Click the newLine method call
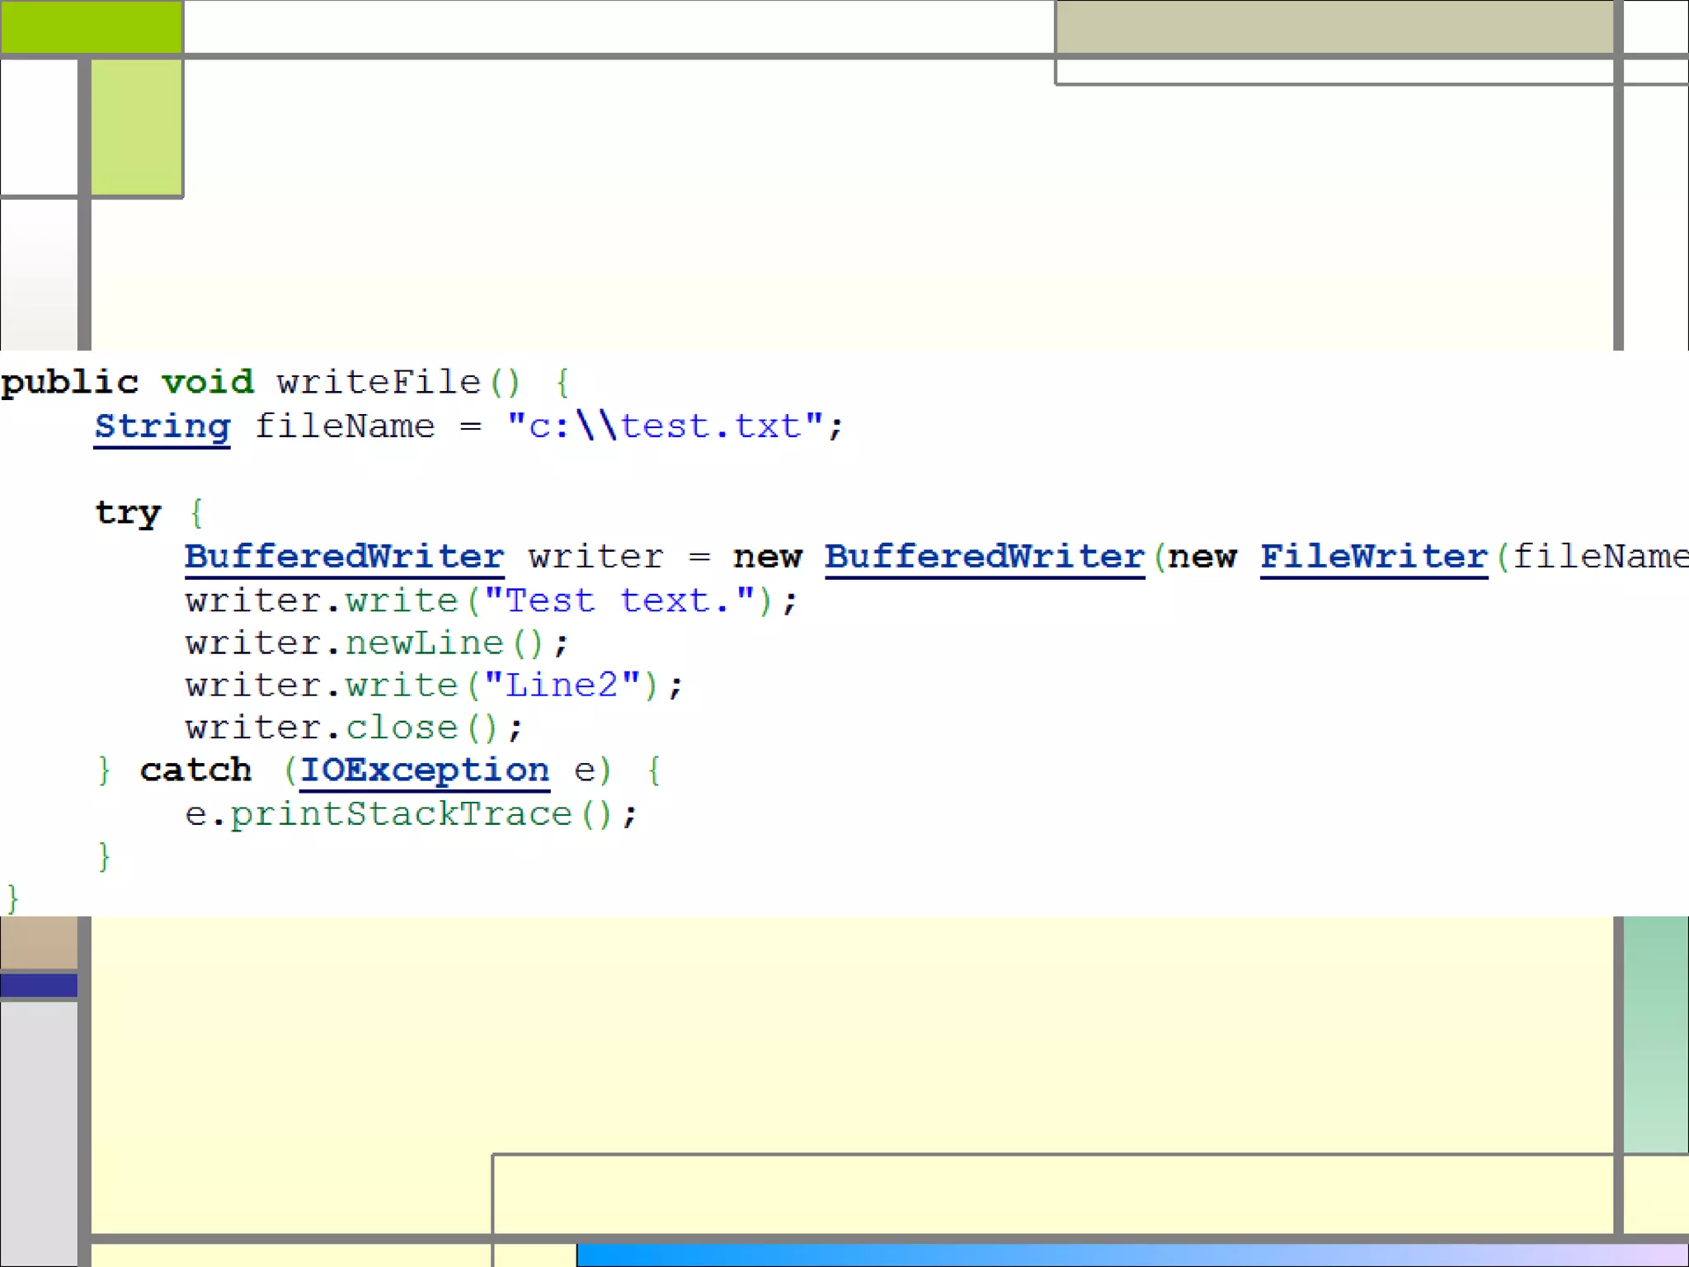Viewport: 1689px width, 1267px height. tap(424, 643)
